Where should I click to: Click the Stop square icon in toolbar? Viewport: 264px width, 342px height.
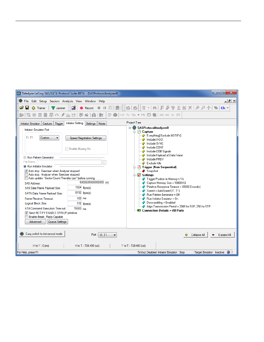[99, 108]
